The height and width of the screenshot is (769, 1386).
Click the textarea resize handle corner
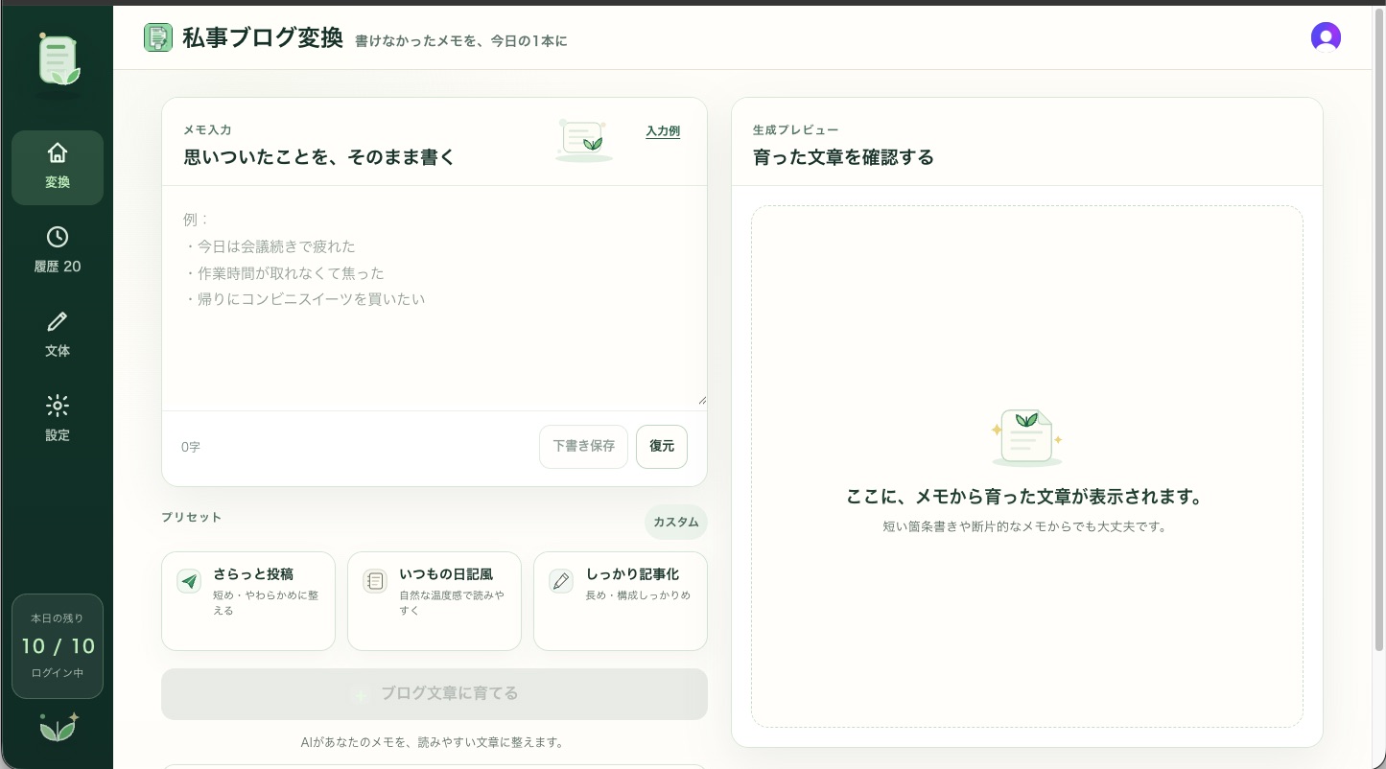[701, 400]
